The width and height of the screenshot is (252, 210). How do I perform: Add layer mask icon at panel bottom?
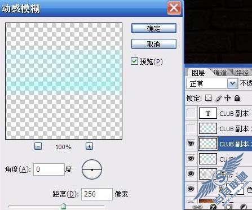(x=228, y=207)
